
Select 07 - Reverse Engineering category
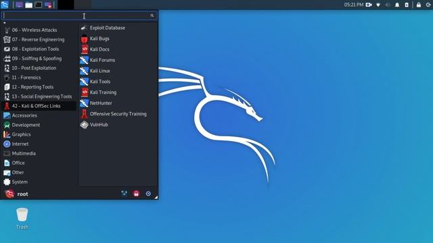(39, 40)
